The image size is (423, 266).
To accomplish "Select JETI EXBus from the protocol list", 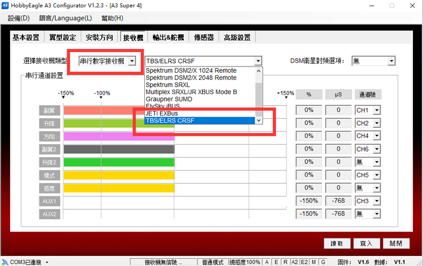I will pyautogui.click(x=159, y=113).
